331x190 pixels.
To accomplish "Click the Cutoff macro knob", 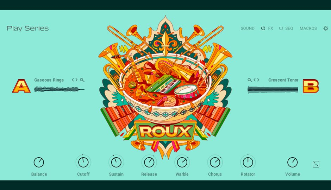I will pos(83,162).
